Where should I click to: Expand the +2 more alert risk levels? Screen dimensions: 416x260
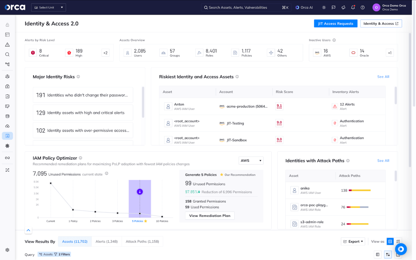(105, 53)
